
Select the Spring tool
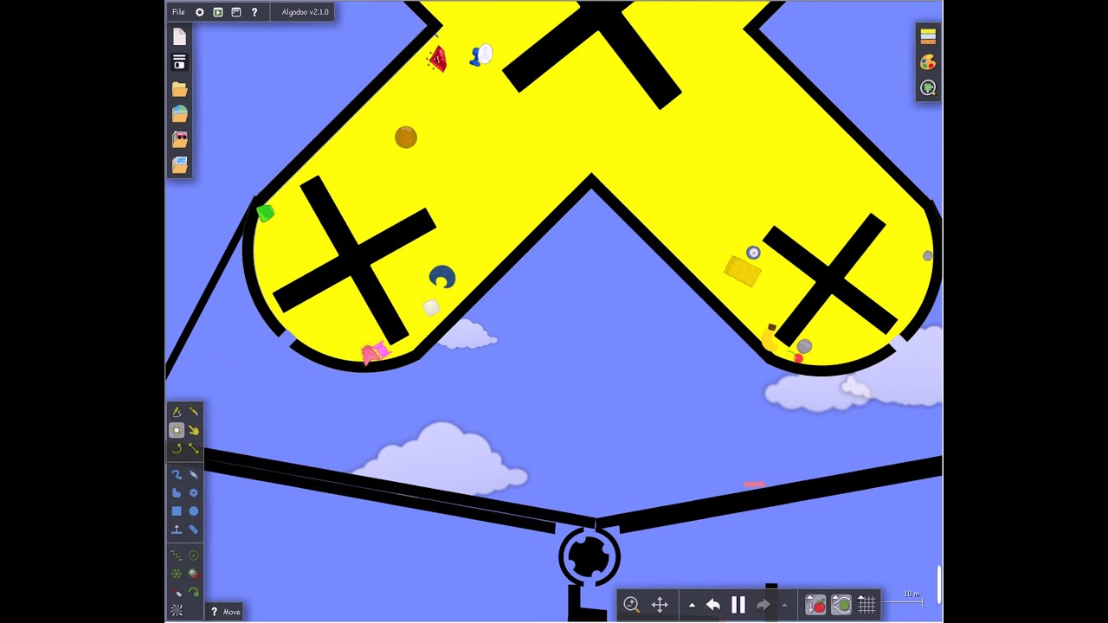click(177, 556)
